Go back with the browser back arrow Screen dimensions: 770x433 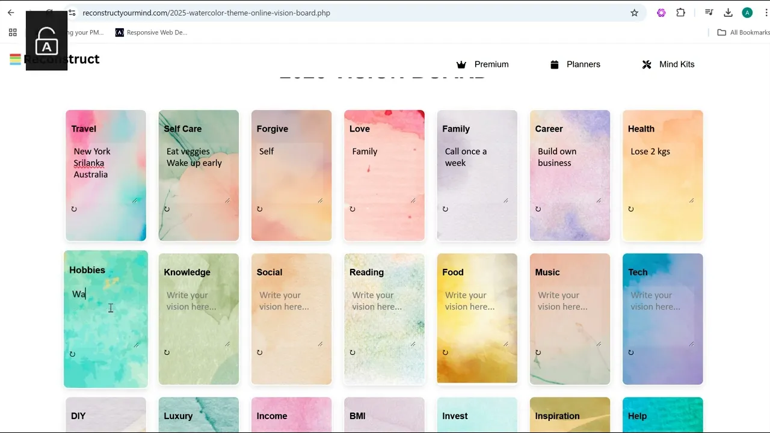coord(11,13)
